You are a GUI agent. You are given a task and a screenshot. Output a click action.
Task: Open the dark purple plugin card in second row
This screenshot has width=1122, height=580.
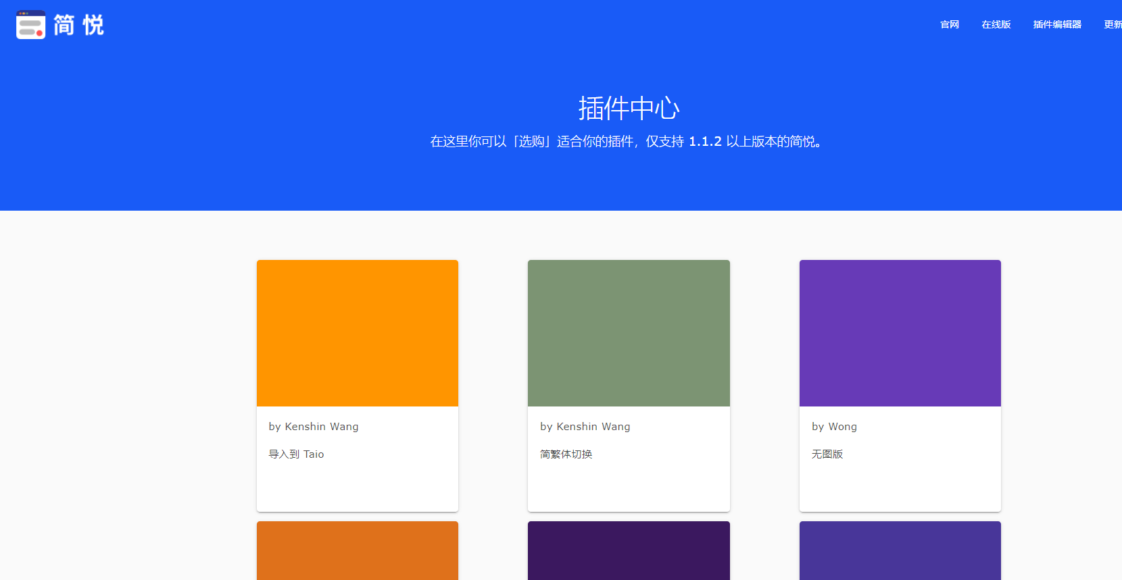pos(629,550)
